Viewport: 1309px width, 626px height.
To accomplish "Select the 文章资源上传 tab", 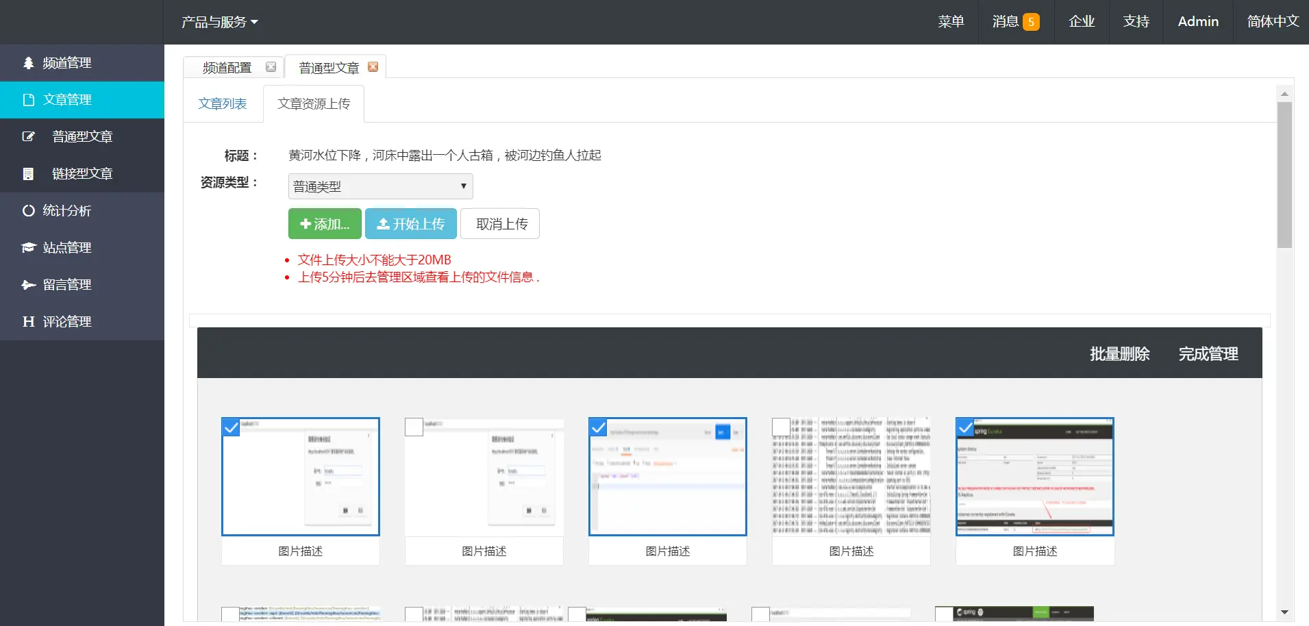I will (314, 103).
